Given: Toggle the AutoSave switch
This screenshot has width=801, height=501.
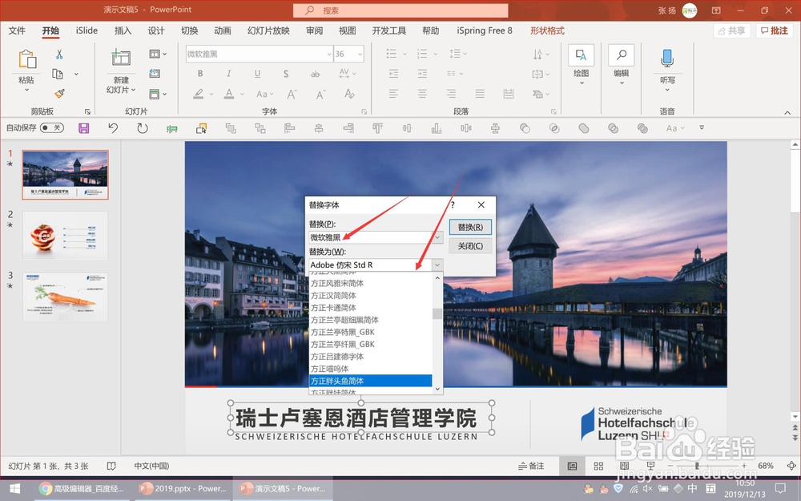Looking at the screenshot, I should click(52, 127).
